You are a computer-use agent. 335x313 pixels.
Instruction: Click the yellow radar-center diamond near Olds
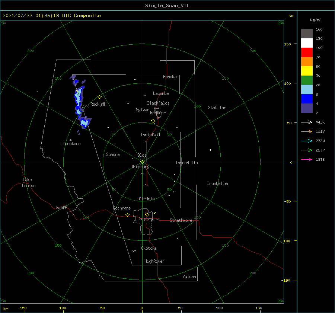(142, 162)
